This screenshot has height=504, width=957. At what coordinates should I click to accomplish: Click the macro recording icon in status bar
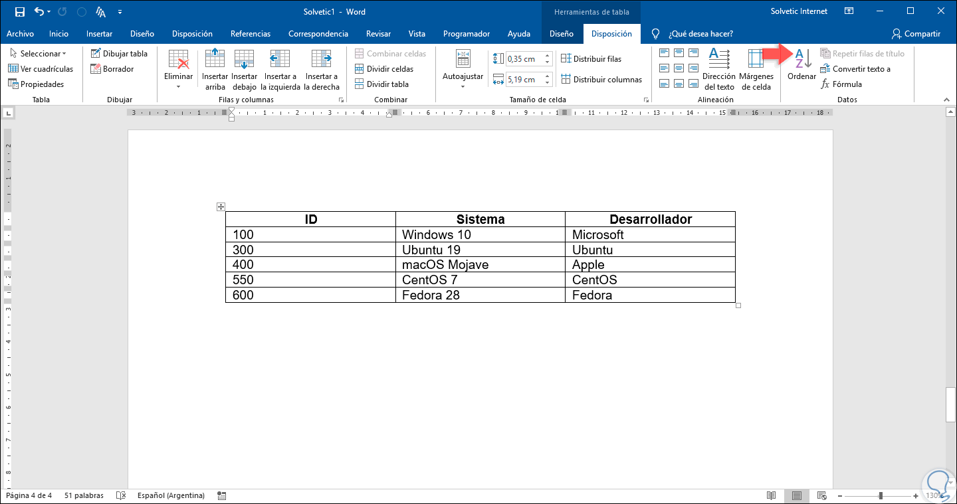click(x=222, y=495)
